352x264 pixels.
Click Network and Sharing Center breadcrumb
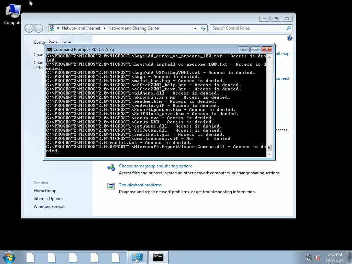(134, 28)
